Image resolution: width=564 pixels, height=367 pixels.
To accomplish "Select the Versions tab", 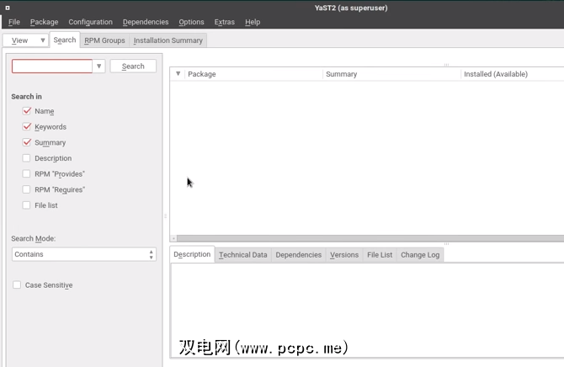I will 344,255.
